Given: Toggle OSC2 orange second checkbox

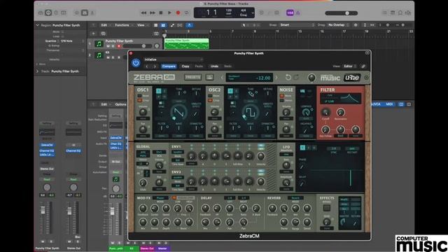Looking at the screenshot, I should coord(210,101).
